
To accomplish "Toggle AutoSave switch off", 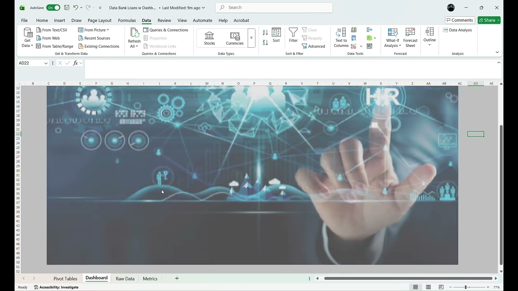I will click(x=53, y=8).
